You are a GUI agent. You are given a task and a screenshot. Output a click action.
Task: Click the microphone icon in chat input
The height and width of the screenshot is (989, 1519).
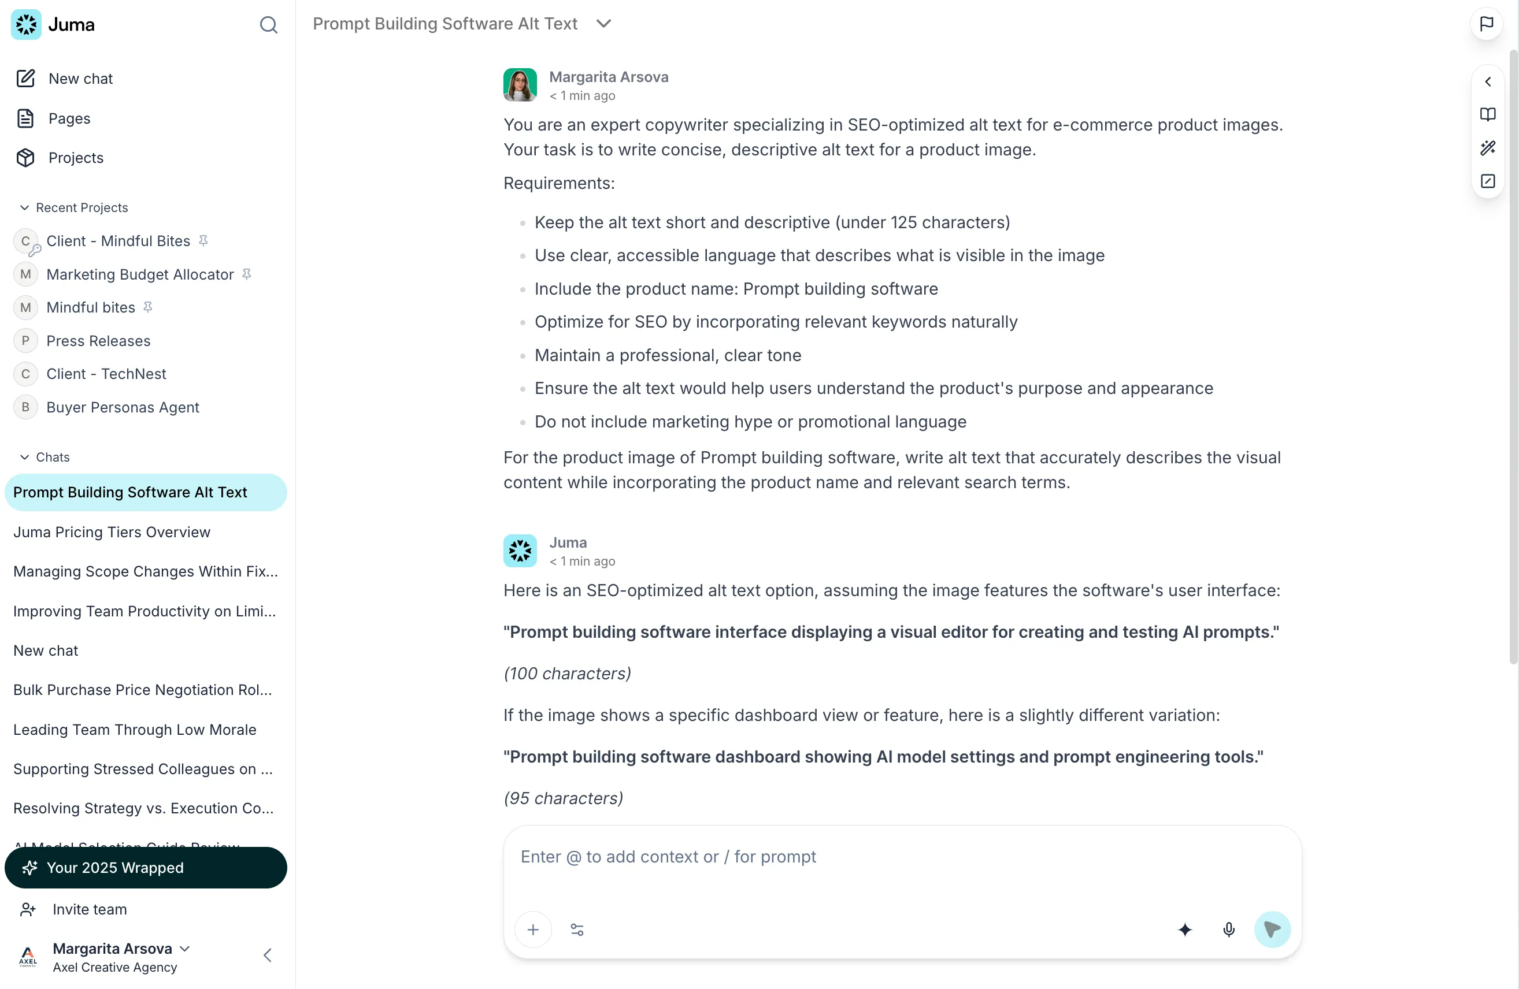[x=1229, y=929]
